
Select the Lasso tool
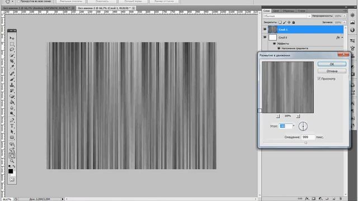pos(12,50)
